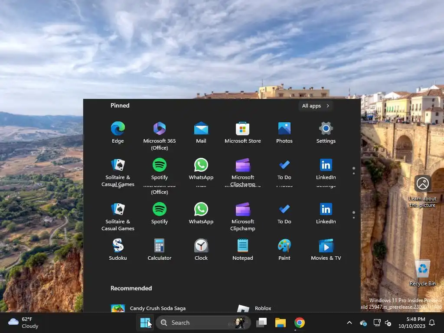Open File Explorer from the taskbar

(281, 323)
